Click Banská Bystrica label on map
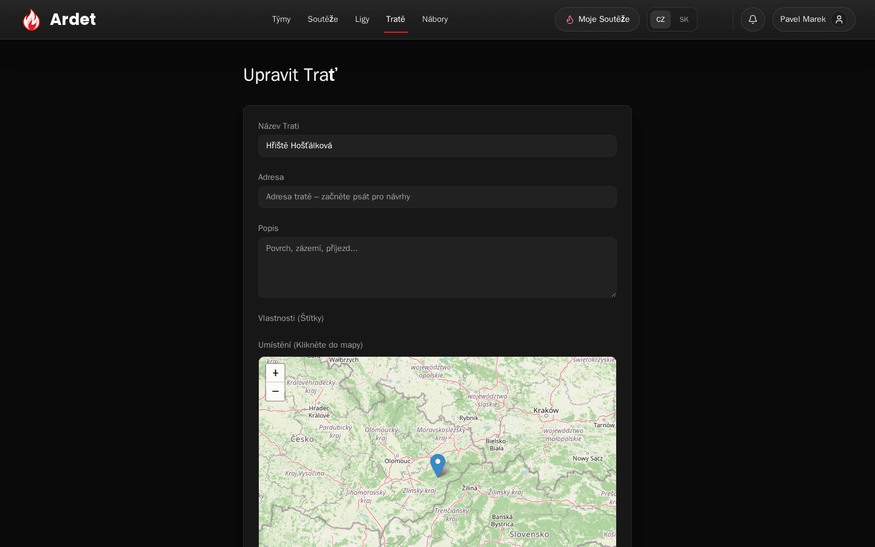This screenshot has width=875, height=547. 503,520
